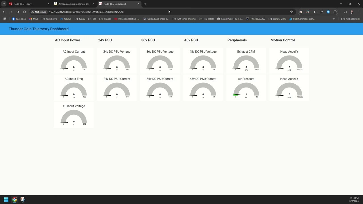Open the 192.168.50.202 bookmark
This screenshot has height=204, width=363.
pyautogui.click(x=256, y=19)
